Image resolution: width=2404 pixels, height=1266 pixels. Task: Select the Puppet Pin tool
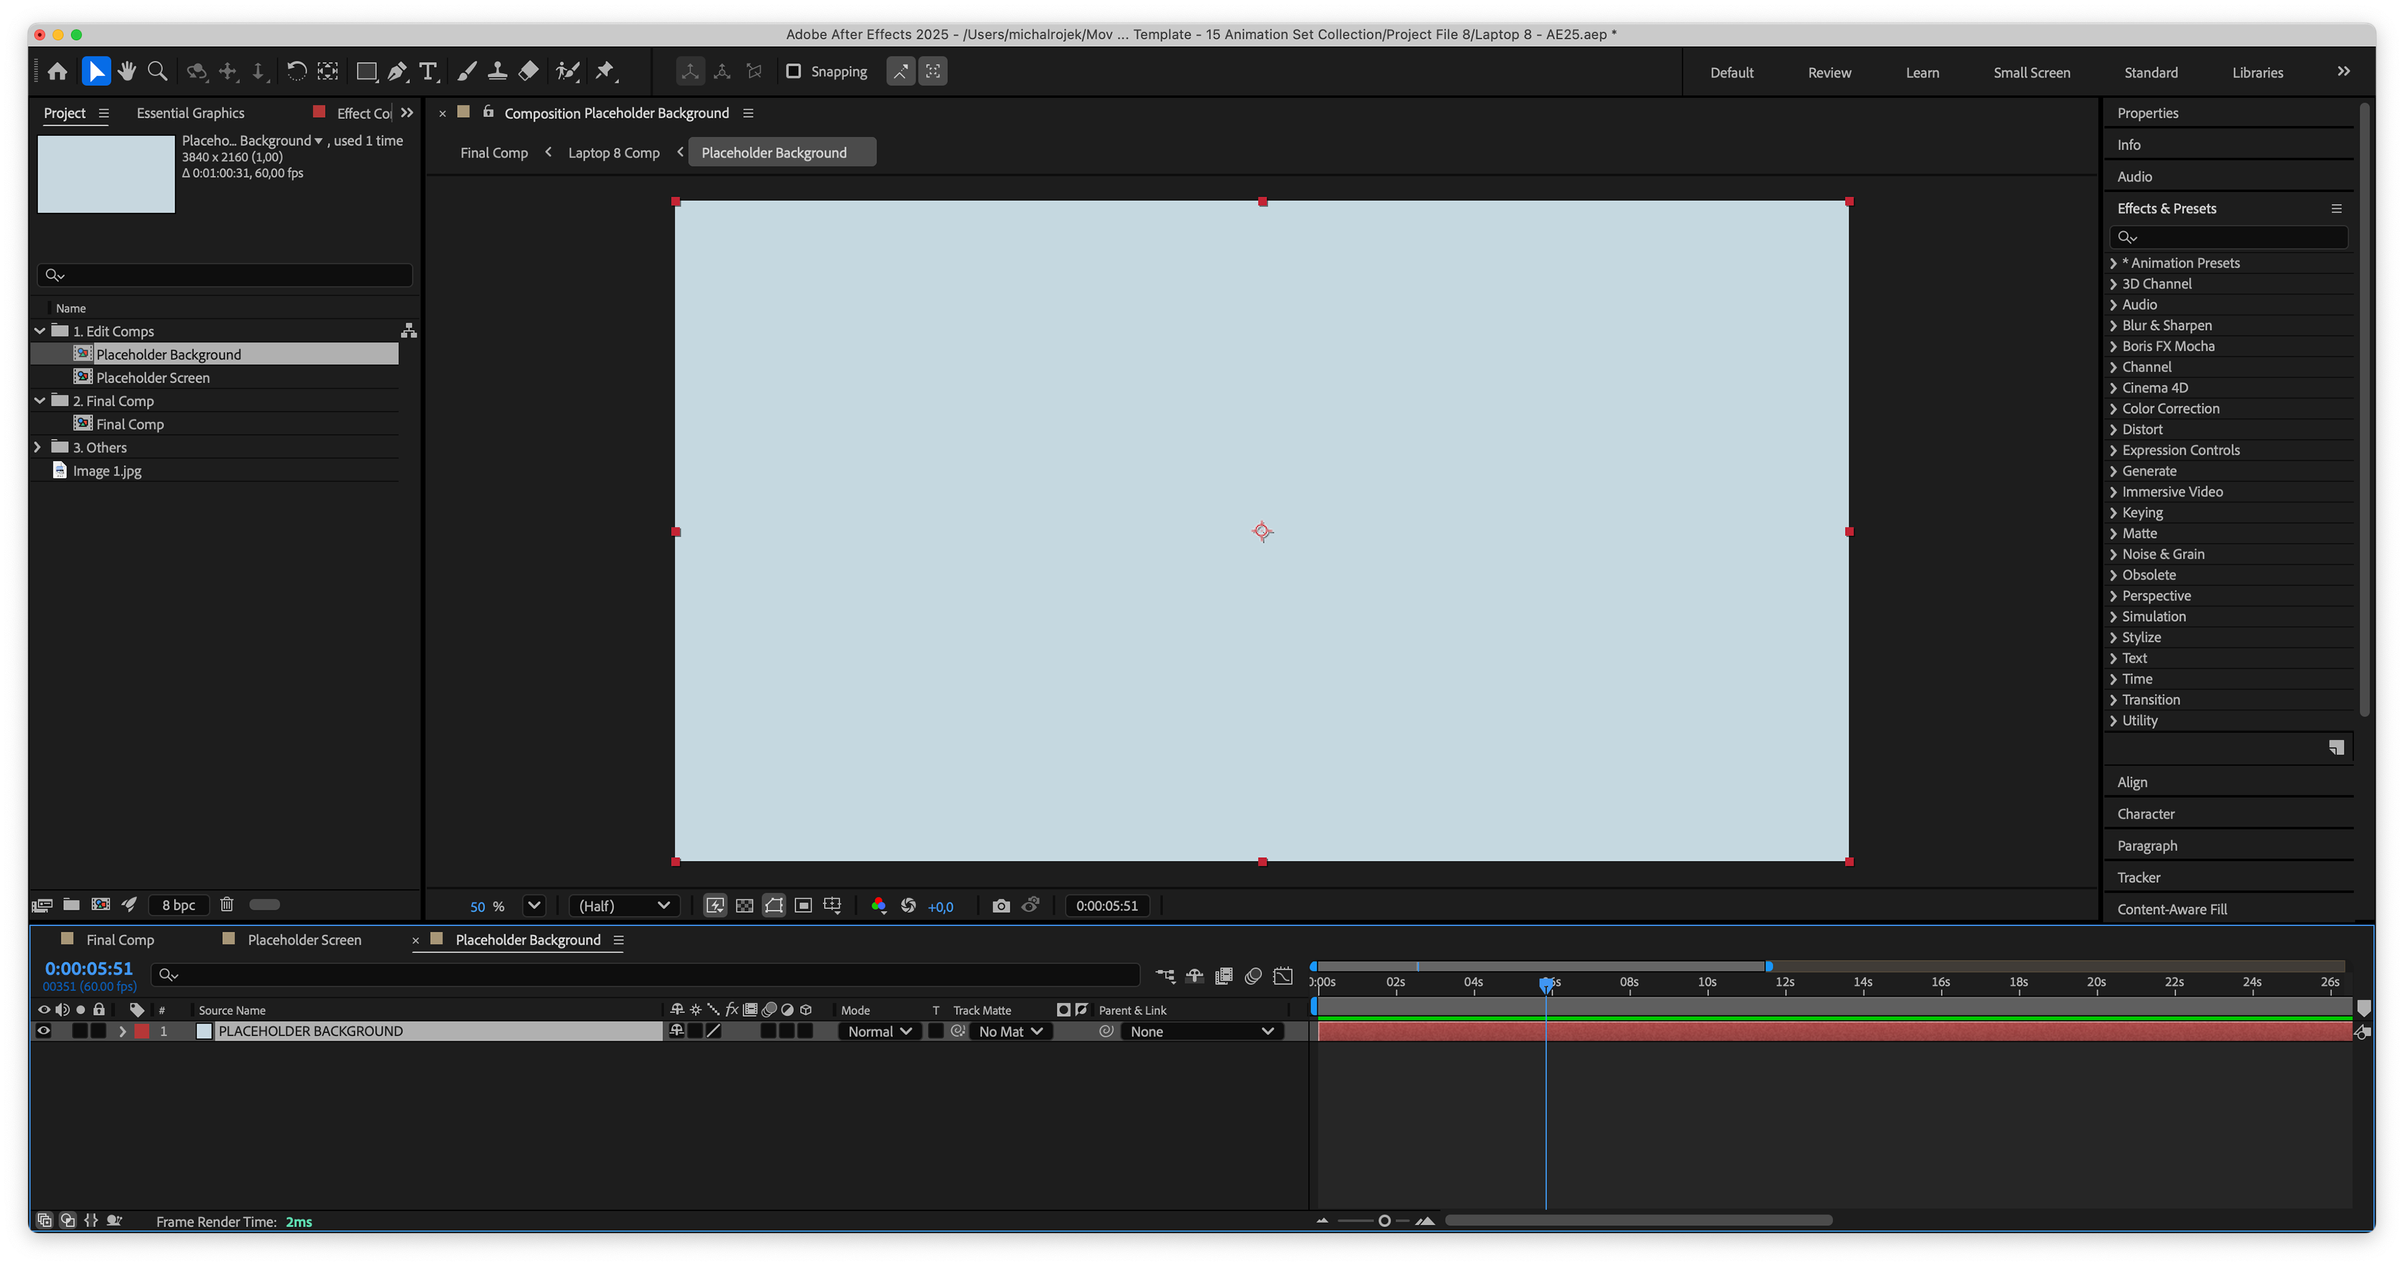pyautogui.click(x=605, y=71)
